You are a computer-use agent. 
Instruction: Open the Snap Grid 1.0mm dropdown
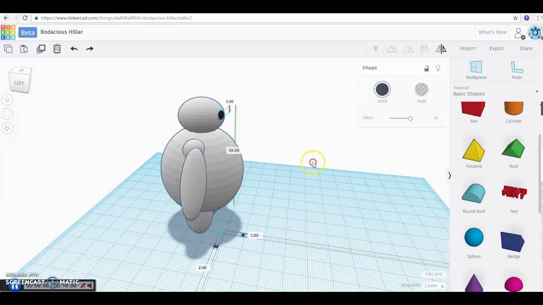pyautogui.click(x=434, y=286)
